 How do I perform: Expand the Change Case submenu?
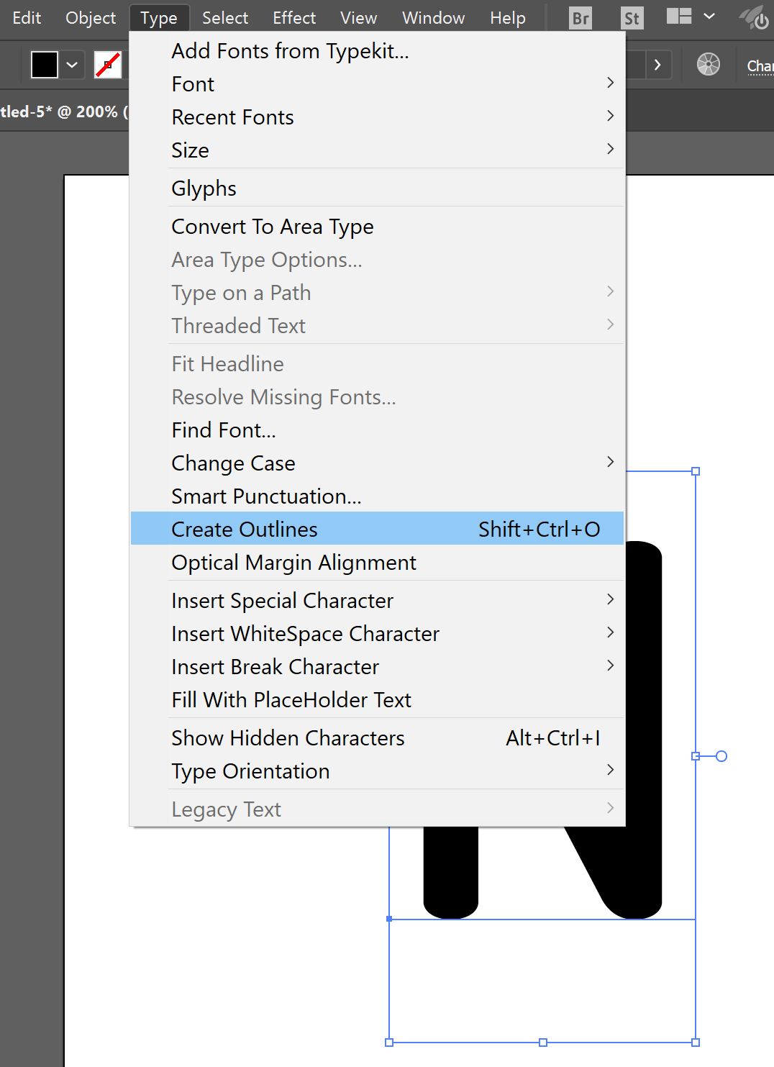click(x=610, y=462)
